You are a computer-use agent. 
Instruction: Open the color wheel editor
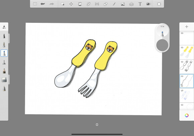(x=187, y=116)
